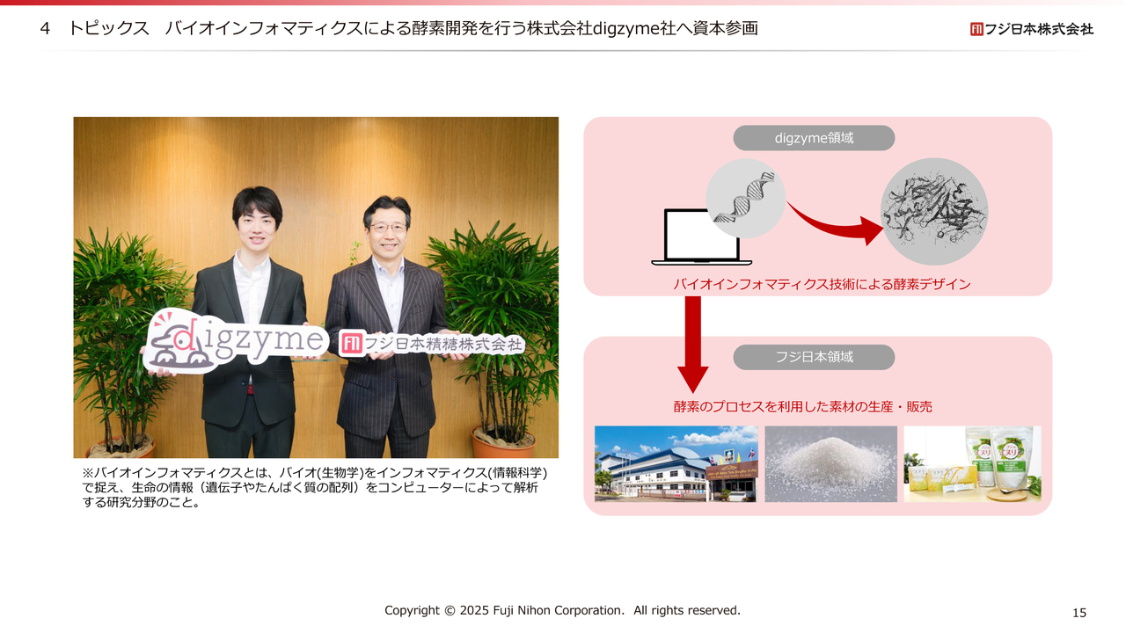Select the フジ日本領域 label pill

tap(814, 357)
